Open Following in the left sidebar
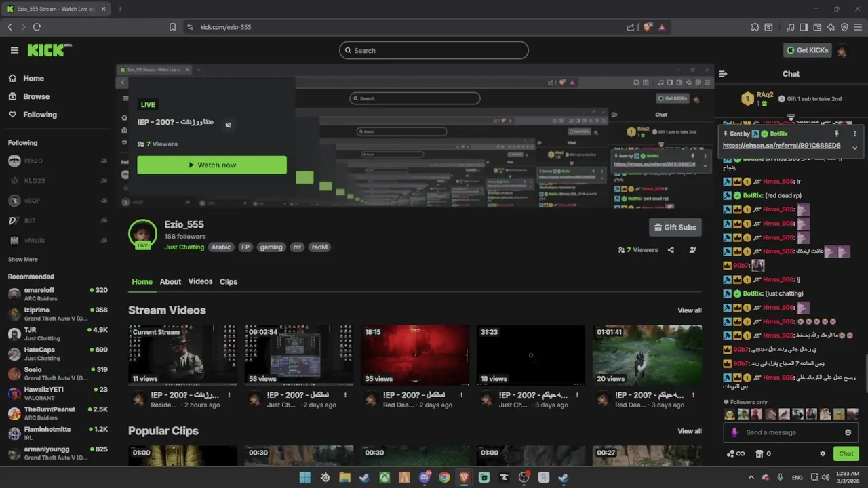The width and height of the screenshot is (868, 488). click(x=40, y=115)
